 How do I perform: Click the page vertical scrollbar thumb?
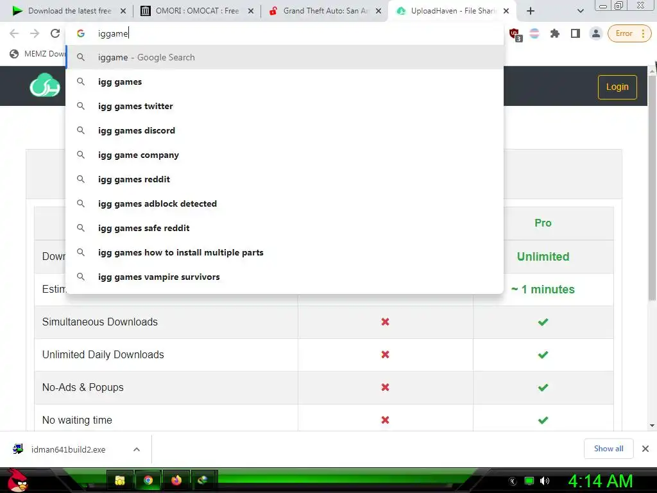(652, 188)
